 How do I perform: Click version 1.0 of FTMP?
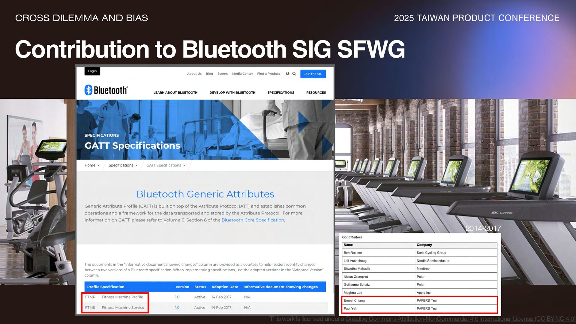coord(177,297)
